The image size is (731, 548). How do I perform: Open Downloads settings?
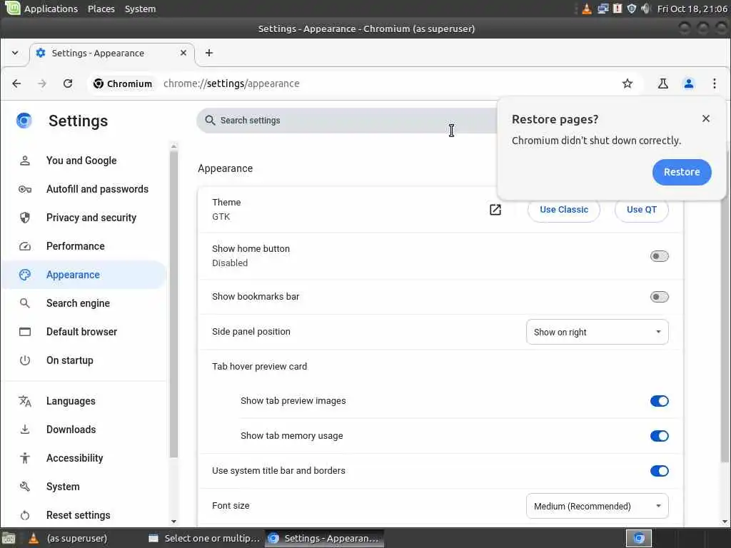click(x=84, y=430)
